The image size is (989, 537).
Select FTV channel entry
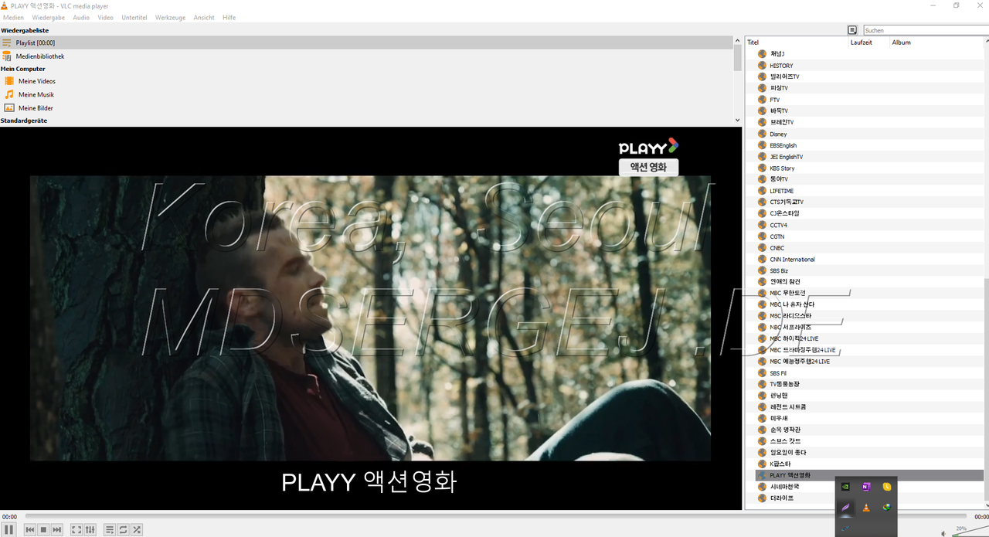click(x=775, y=100)
